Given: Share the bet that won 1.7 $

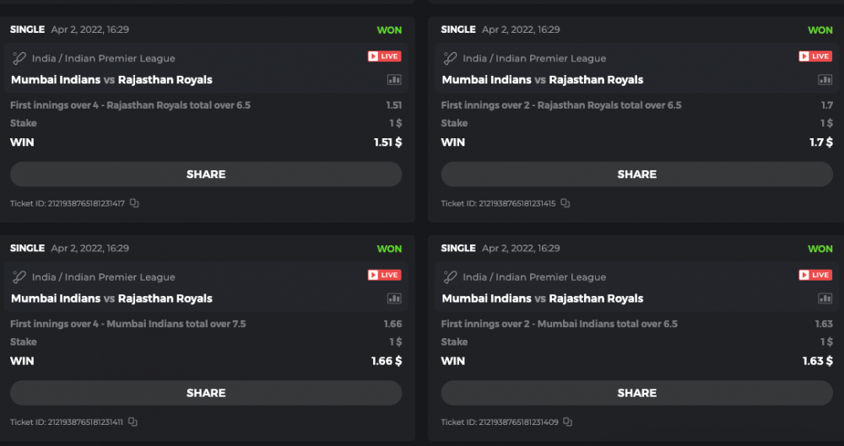Looking at the screenshot, I should tap(637, 175).
